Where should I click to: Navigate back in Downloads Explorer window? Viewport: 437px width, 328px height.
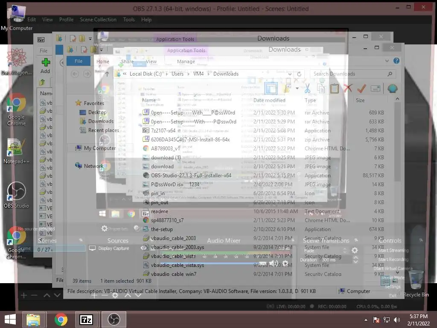tap(75, 74)
